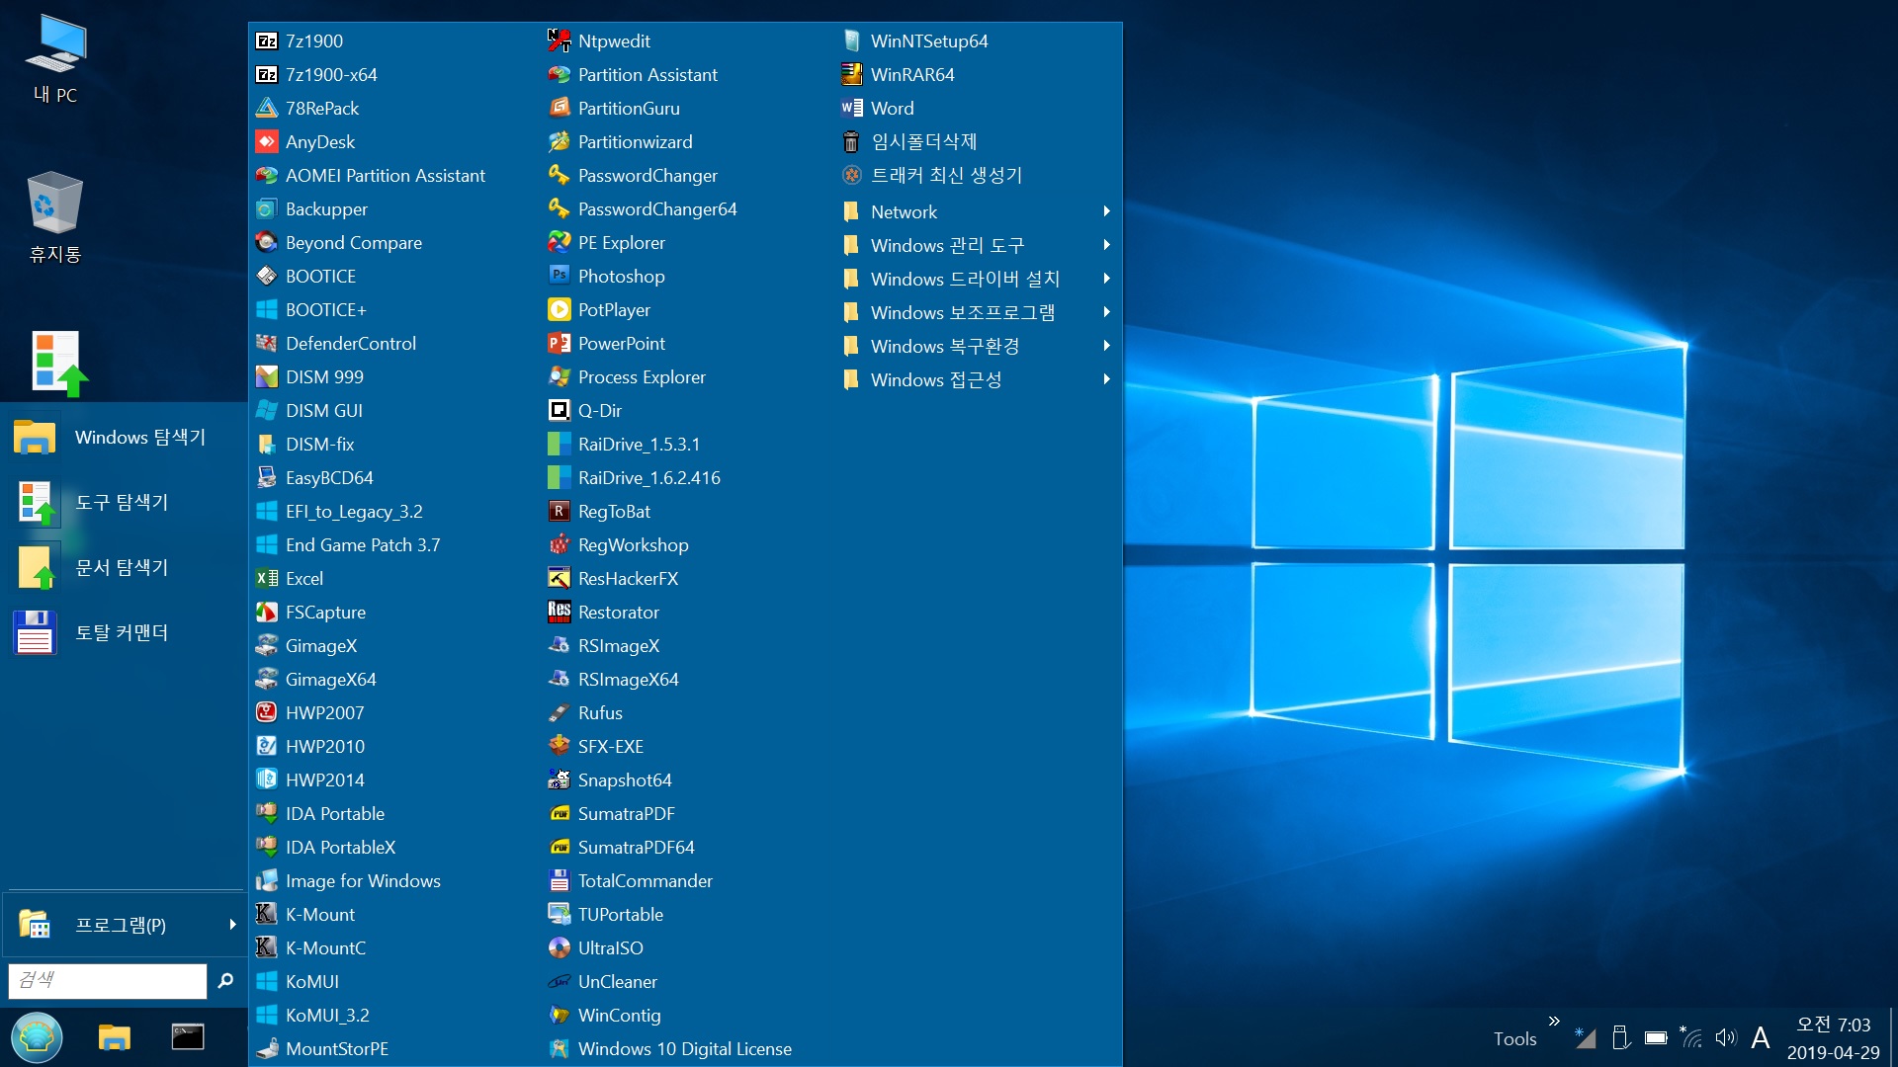Open Excel icon in program list

267,578
